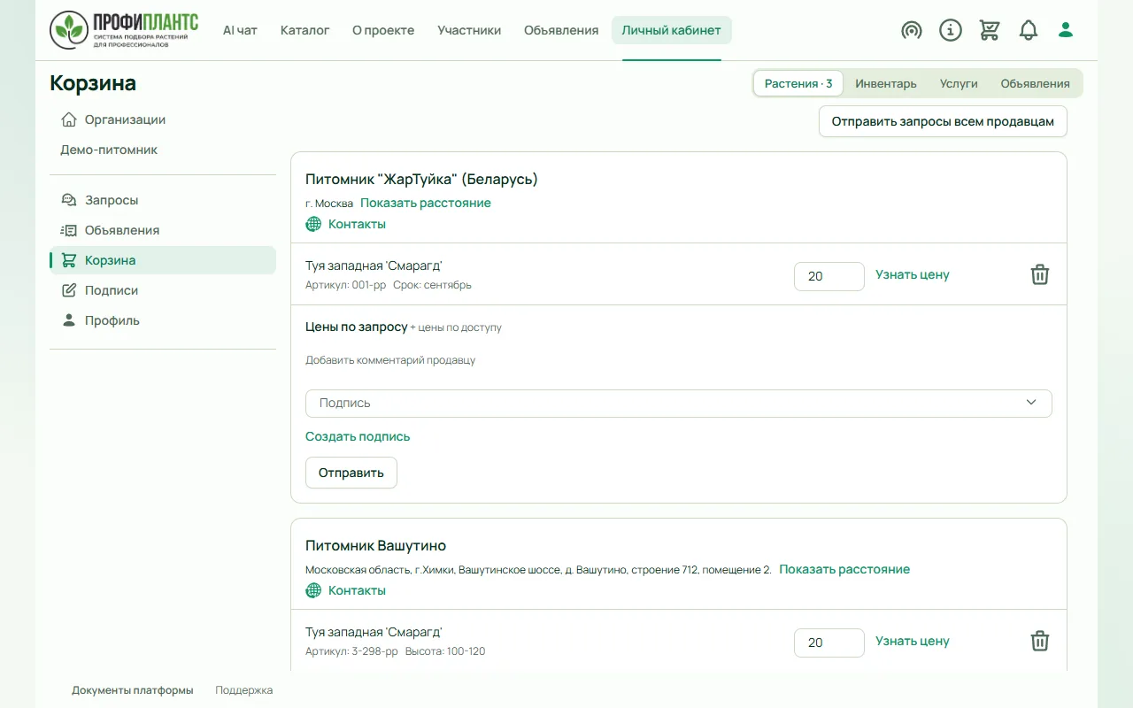This screenshot has width=1133, height=708.
Task: Remove Вашутино item with trash icon
Action: pyautogui.click(x=1040, y=641)
